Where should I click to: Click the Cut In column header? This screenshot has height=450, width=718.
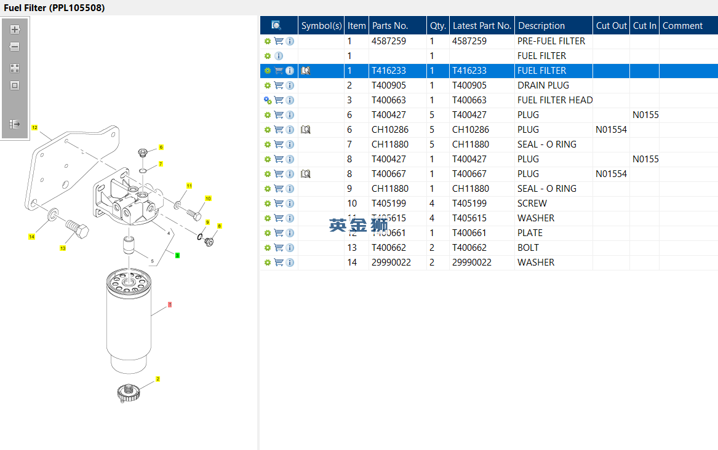(x=644, y=26)
